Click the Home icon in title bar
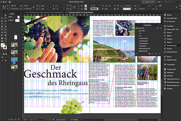Viewport: 181px width, 121px height. 10,2
